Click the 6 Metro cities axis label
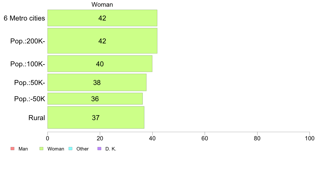Screen dimensions: 317x196 tap(24, 18)
